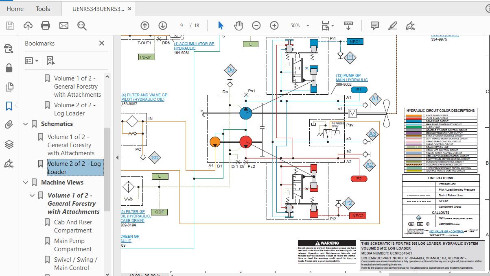490x276 pixels.
Task: Open the protect lock panel icon
Action: tap(9, 68)
